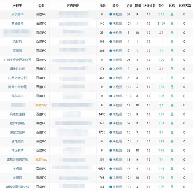This screenshot has height=191, width=193.
Task: Open the U盘数据恢复软件 keyword link
Action: [x=17, y=187]
